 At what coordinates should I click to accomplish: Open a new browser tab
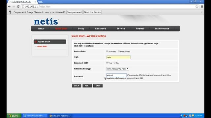click(40, 2)
